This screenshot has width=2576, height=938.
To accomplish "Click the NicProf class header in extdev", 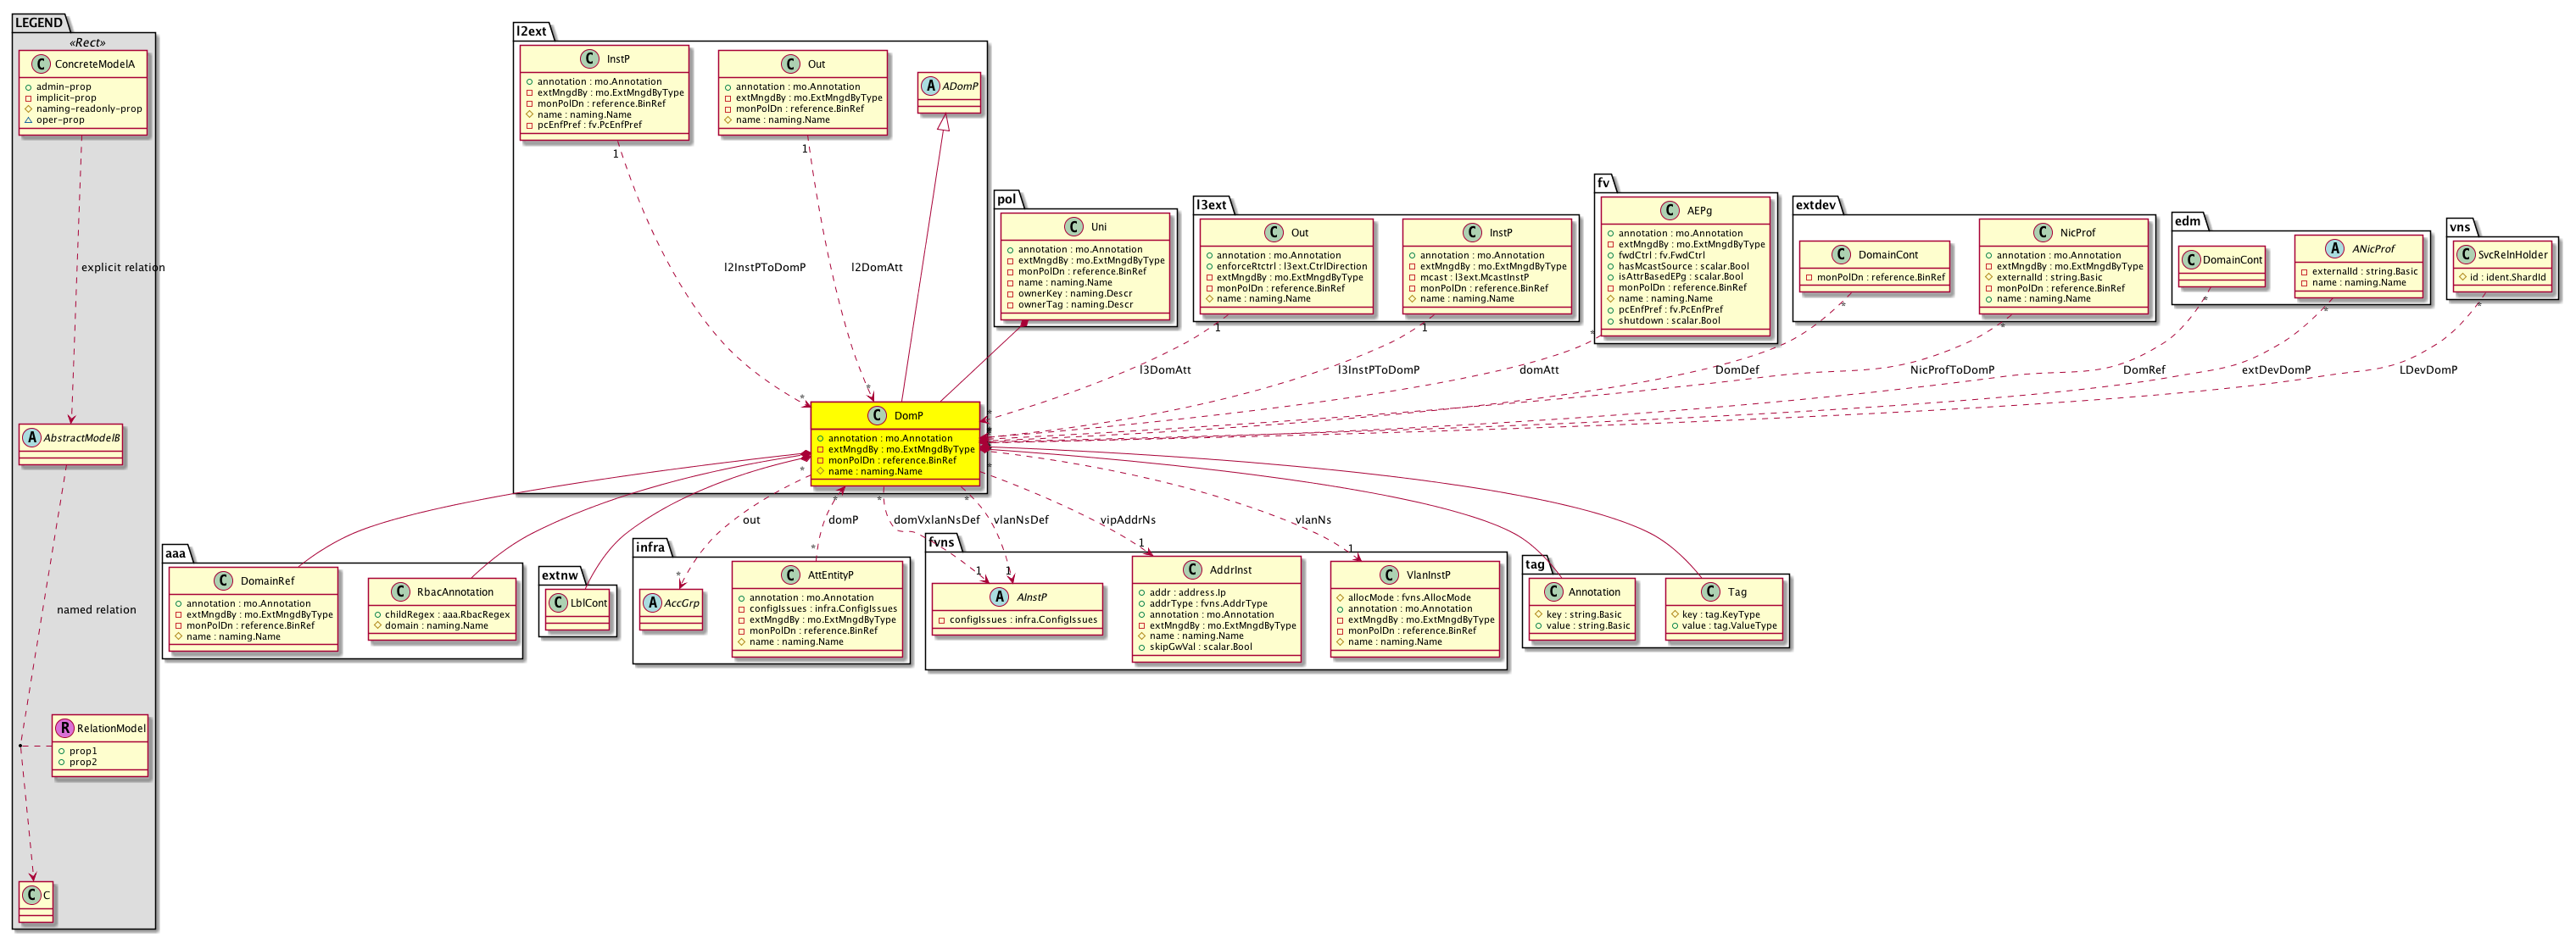I will pos(2077,233).
